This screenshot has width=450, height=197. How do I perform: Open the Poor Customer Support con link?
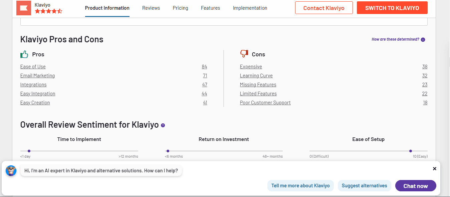pyautogui.click(x=265, y=103)
